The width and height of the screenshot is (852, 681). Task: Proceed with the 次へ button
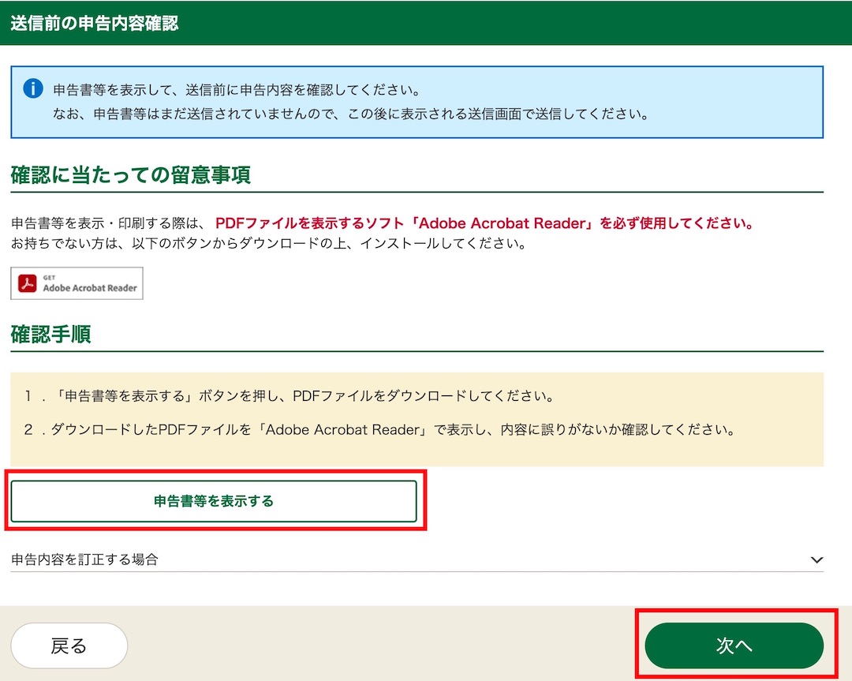click(734, 645)
